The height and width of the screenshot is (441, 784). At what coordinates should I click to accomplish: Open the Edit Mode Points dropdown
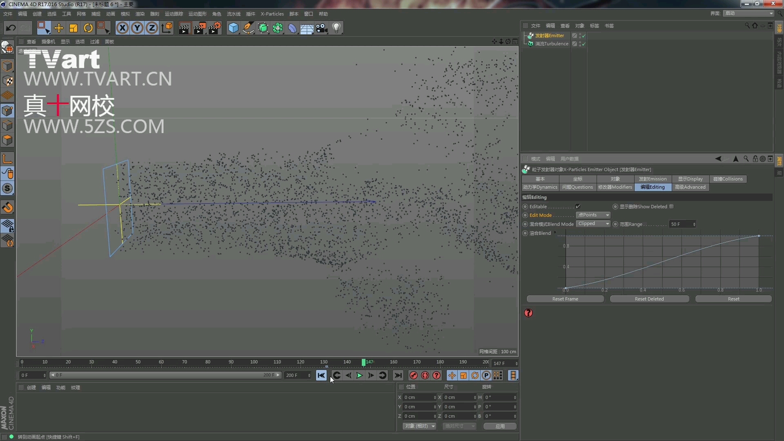pos(593,215)
